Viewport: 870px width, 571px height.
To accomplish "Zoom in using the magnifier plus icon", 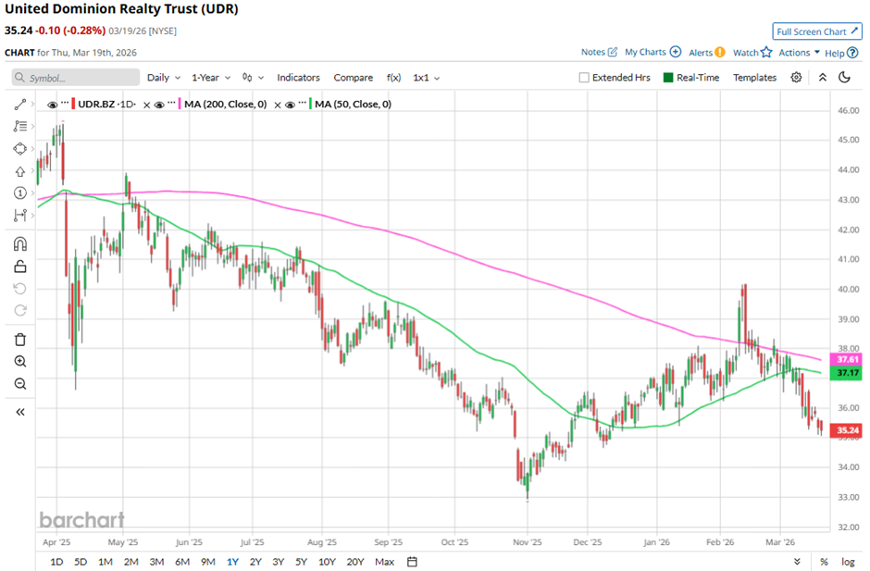I will tap(19, 361).
